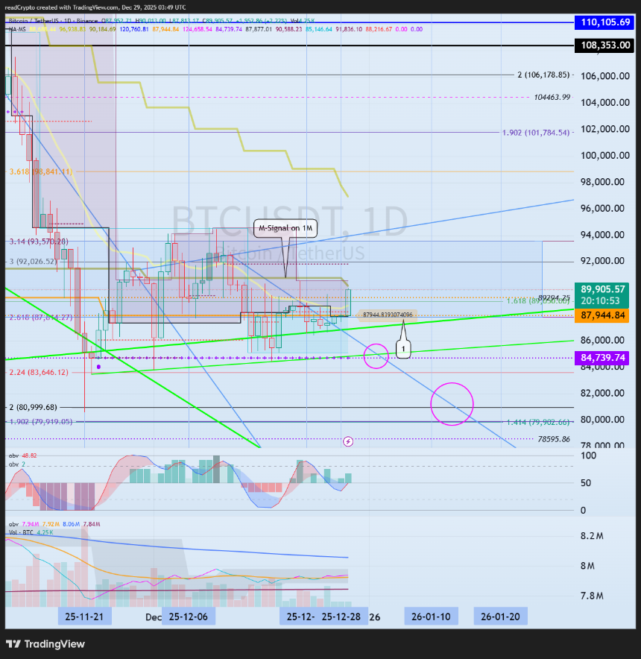Select the callout labeled 1
Image resolution: width=641 pixels, height=659 pixels.
403,348
